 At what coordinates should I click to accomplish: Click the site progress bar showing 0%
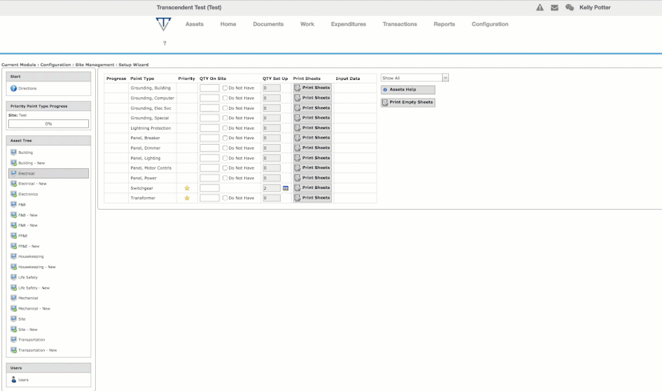pyautogui.click(x=48, y=123)
